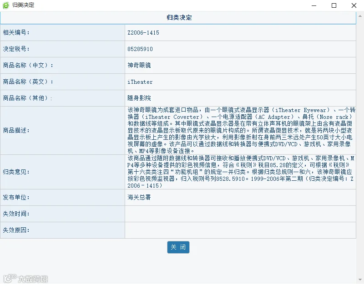Click the scrollbar up arrow

coord(360,16)
